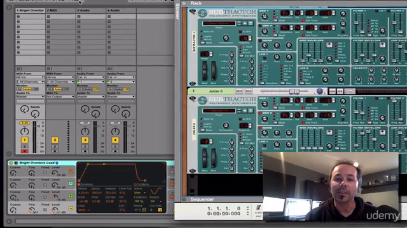Toggle Operator device activator

click(11, 163)
